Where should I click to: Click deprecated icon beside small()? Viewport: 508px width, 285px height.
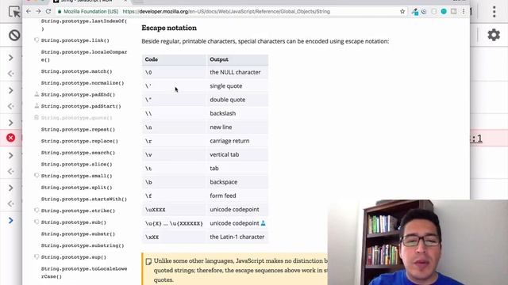37,176
